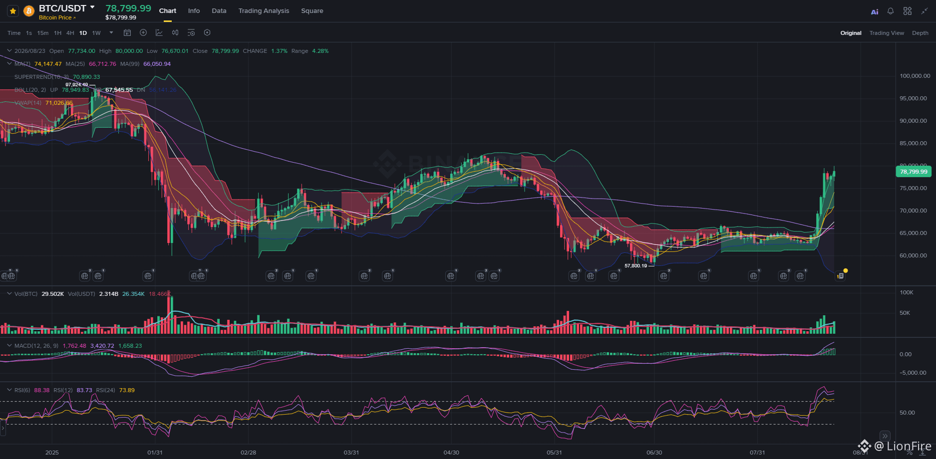Show the Depth chart
The width and height of the screenshot is (936, 459).
tap(920, 33)
